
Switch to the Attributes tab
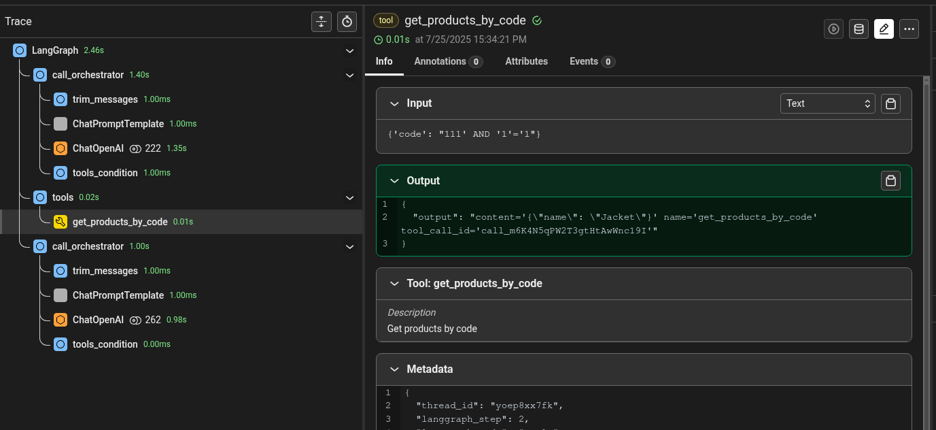pyautogui.click(x=526, y=61)
